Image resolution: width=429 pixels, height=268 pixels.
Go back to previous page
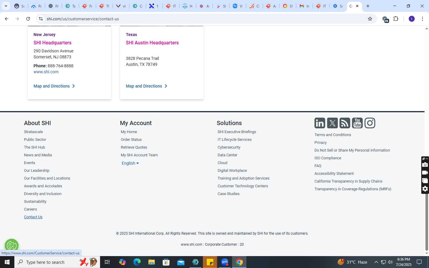[x=7, y=19]
